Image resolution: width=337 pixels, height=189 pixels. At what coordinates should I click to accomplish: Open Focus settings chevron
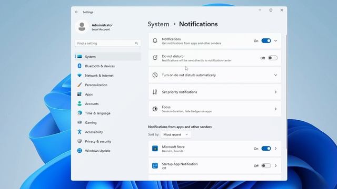tap(275, 109)
